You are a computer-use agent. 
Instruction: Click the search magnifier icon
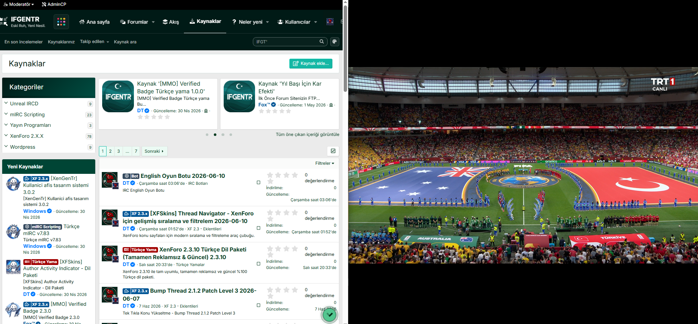pyautogui.click(x=321, y=42)
